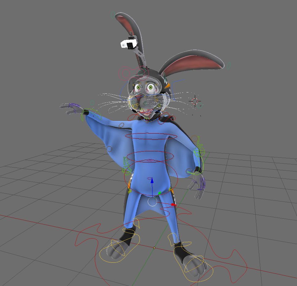Select the red X-axis gizmo arrow
297x286 pixels.
pos(174,205)
